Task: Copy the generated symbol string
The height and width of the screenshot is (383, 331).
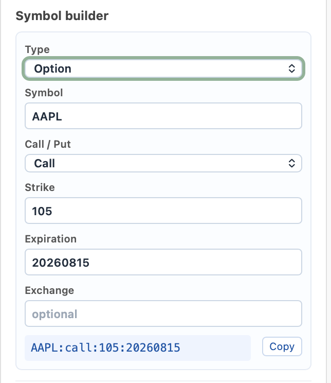Action: click(x=282, y=346)
